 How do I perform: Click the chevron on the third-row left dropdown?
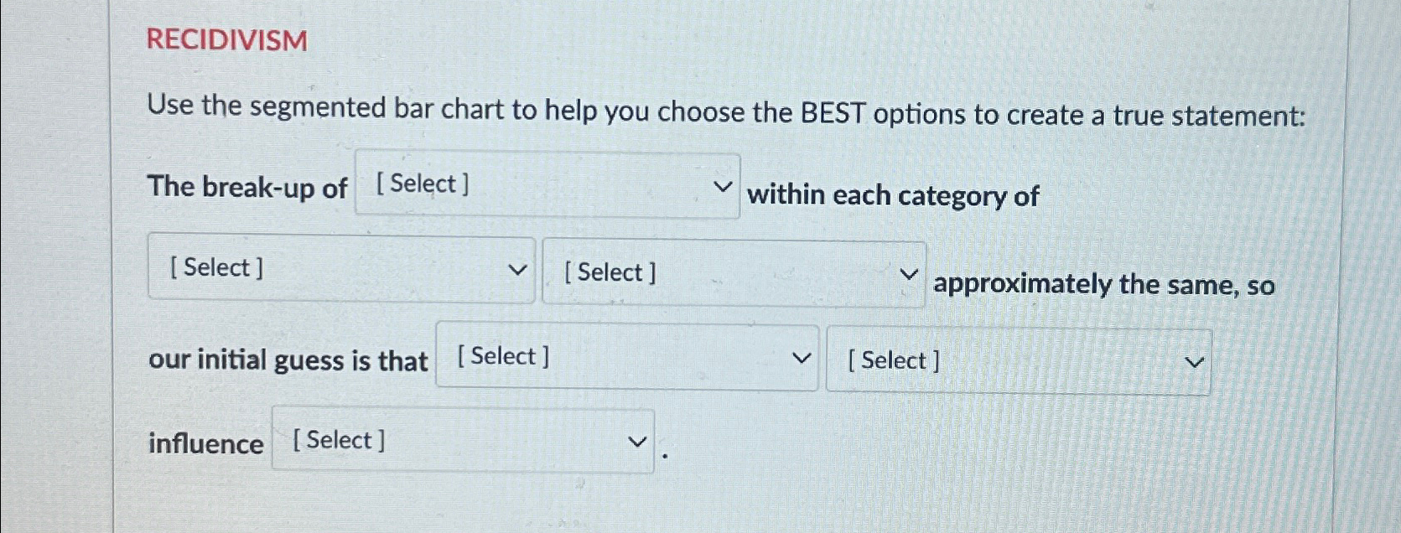point(802,356)
